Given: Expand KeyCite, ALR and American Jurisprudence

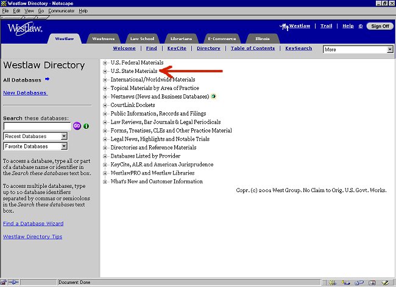Looking at the screenshot, I should pyautogui.click(x=105, y=165).
